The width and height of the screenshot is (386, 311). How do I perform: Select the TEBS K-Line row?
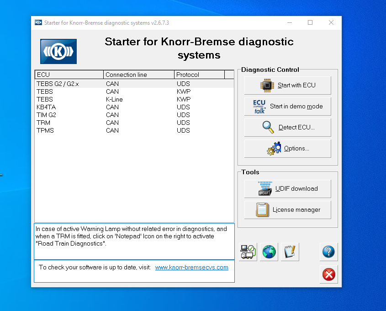pyautogui.click(x=134, y=99)
